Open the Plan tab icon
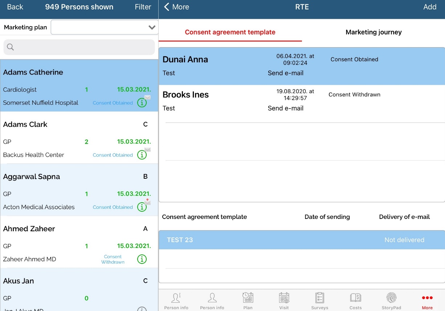Image resolution: width=445 pixels, height=311 pixels. (248, 298)
